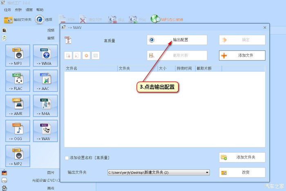The height and width of the screenshot is (191, 286).
Task: Sort by the 持续时间 column header
Action: tap(185, 68)
